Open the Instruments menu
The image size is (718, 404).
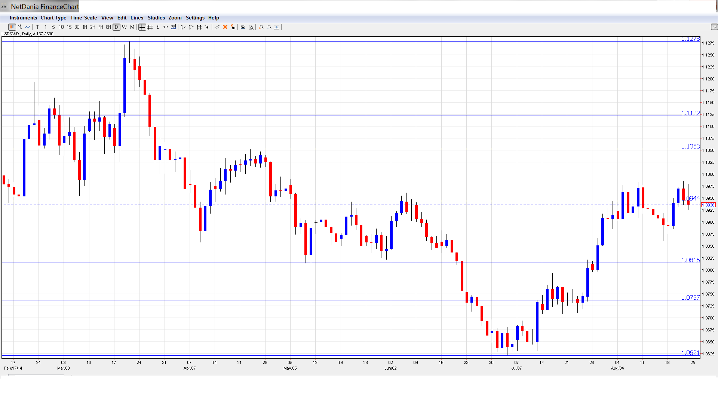point(23,18)
